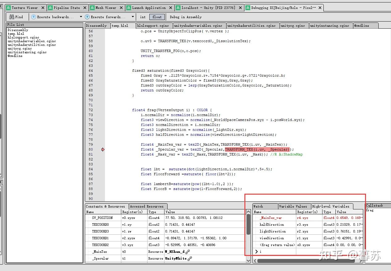Switch register display to int interpretation
This screenshot has height=271, width=391.
pos(143,17)
